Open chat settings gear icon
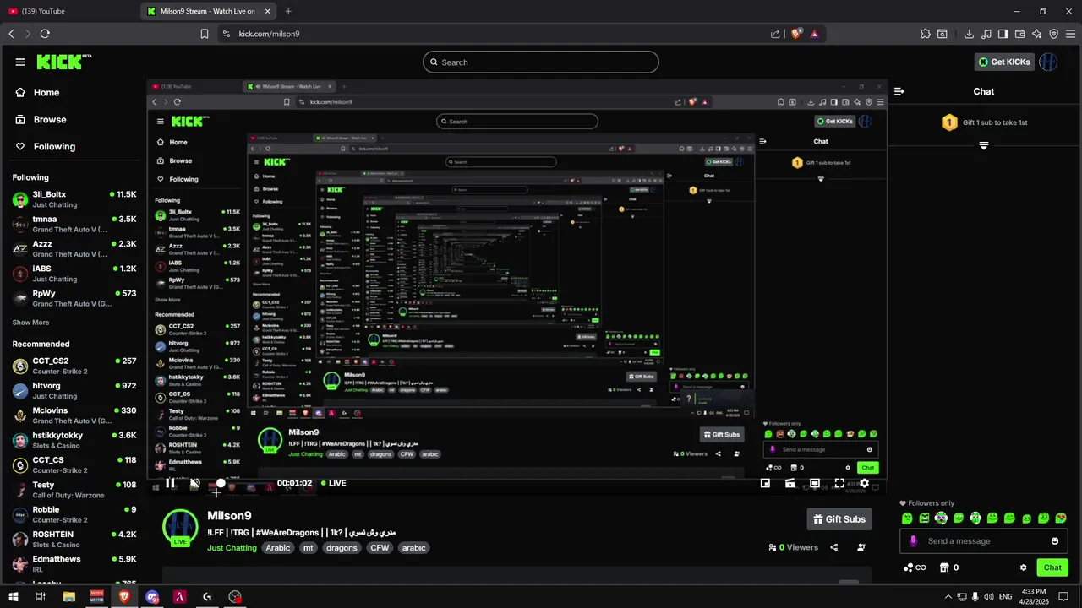The width and height of the screenshot is (1082, 608). click(1023, 567)
